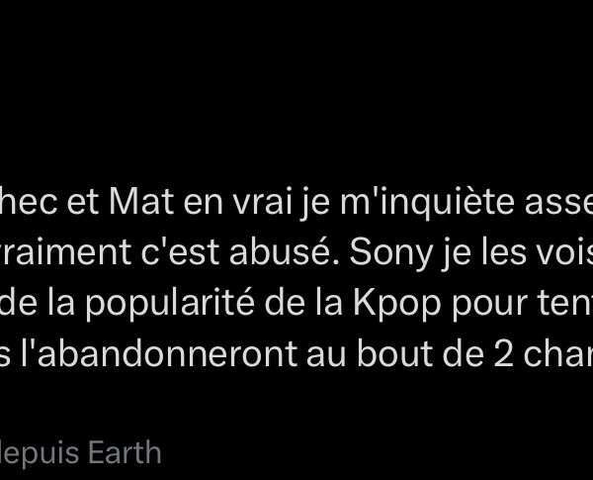The height and width of the screenshot is (480, 593).
Task: Click the partial word 'depuis' in footer
Action: point(39,453)
